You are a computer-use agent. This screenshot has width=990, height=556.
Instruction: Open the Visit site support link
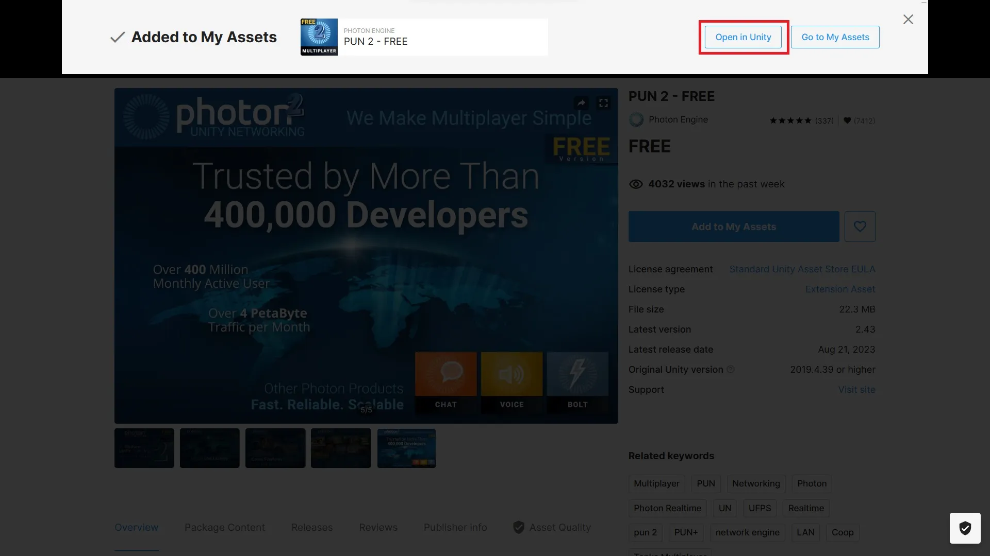(x=856, y=390)
